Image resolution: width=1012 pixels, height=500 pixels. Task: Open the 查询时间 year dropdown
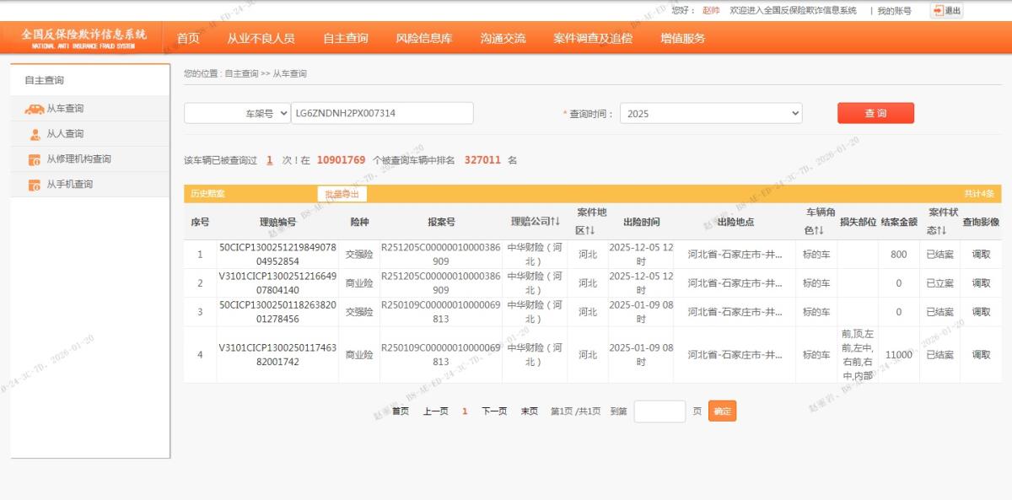711,113
